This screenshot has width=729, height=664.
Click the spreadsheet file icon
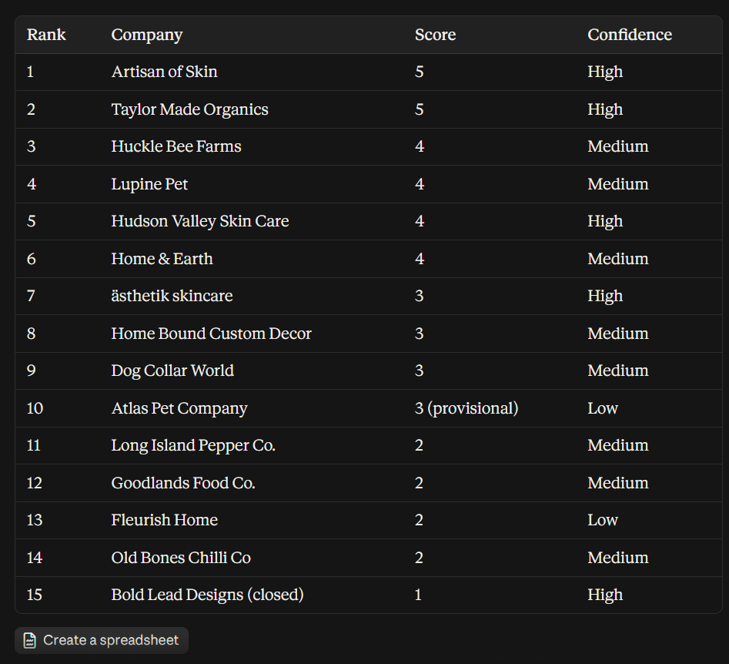pyautogui.click(x=30, y=640)
